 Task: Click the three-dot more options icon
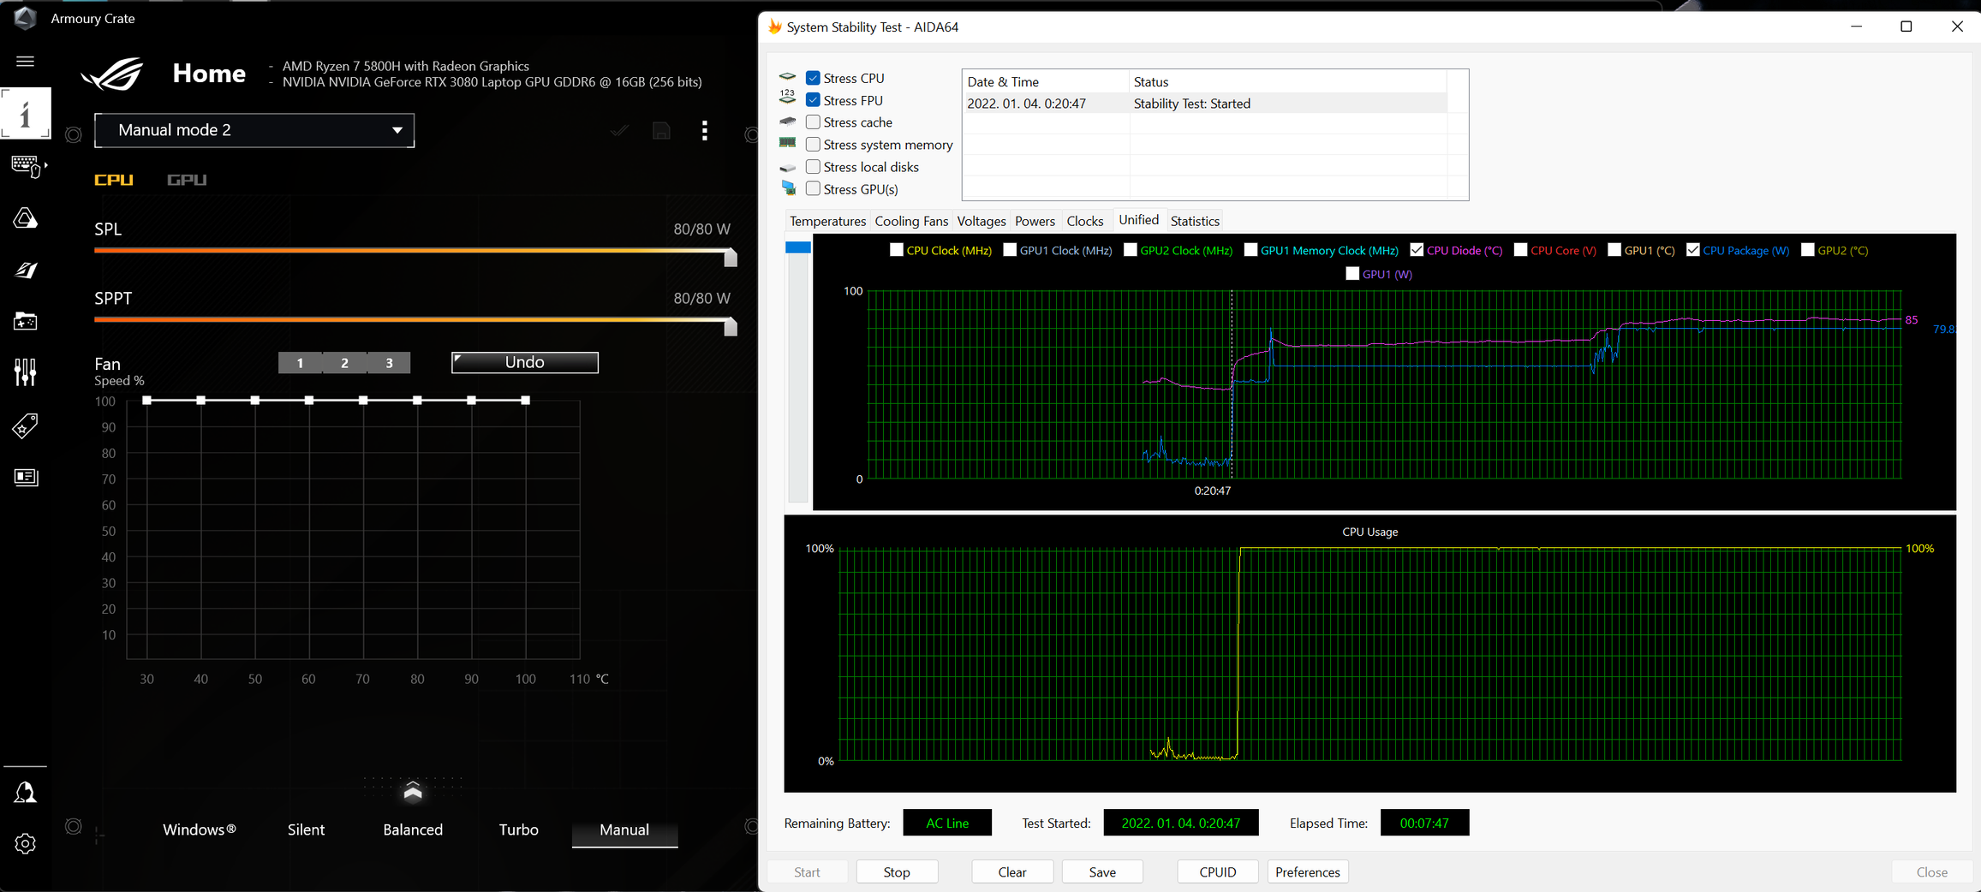pos(704,131)
